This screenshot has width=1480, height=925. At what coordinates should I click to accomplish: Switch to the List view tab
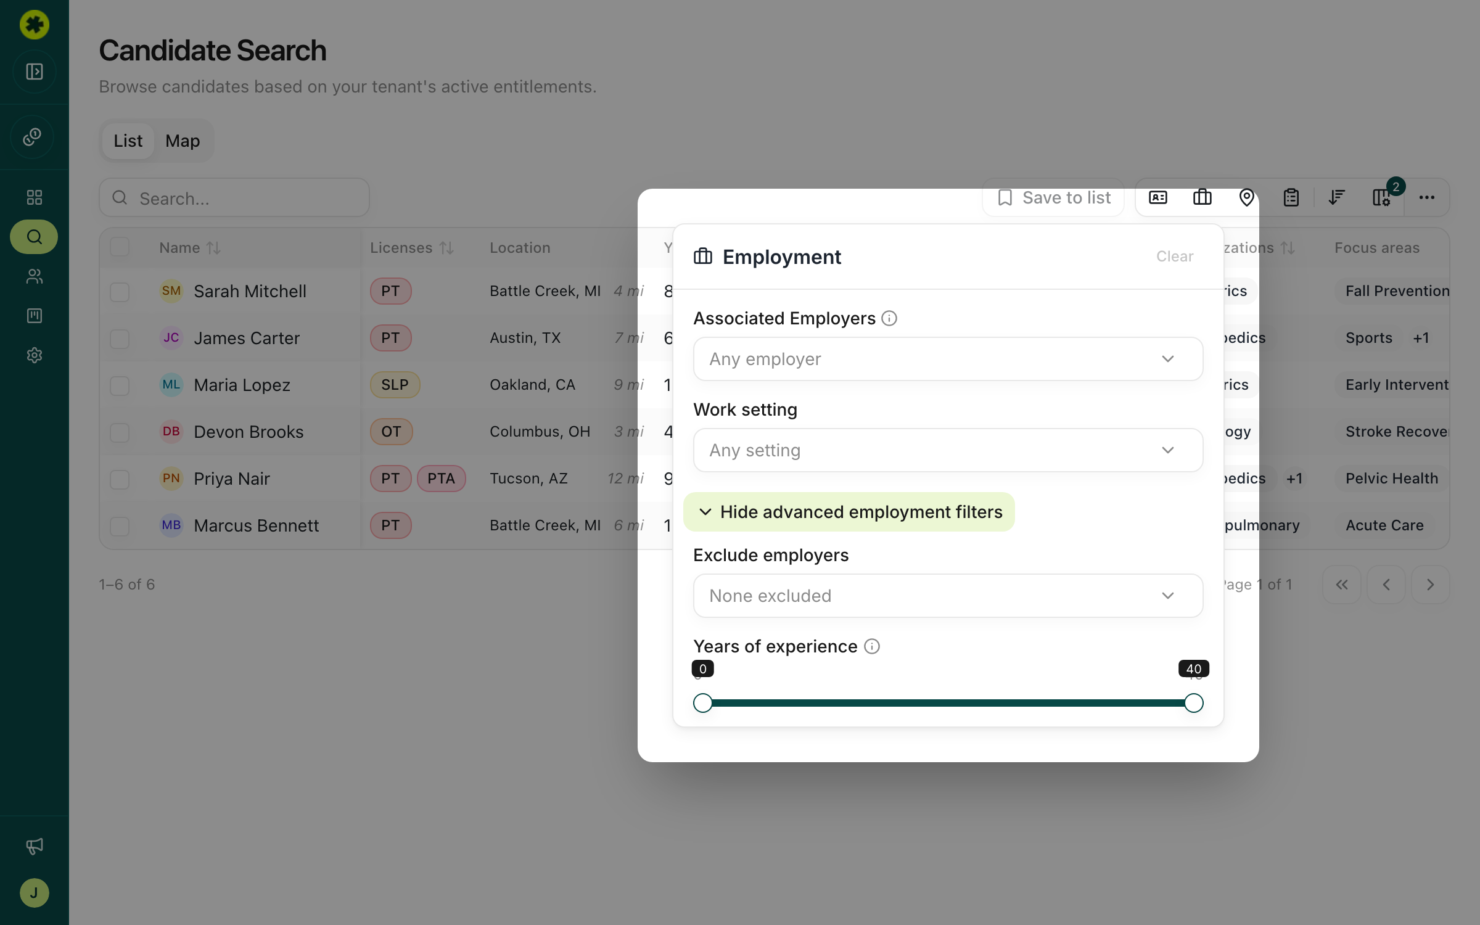128,141
